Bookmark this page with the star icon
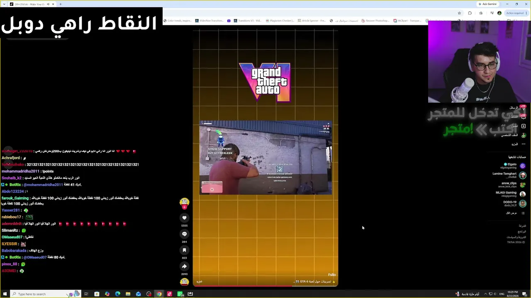The height and width of the screenshot is (298, 531). click(459, 13)
